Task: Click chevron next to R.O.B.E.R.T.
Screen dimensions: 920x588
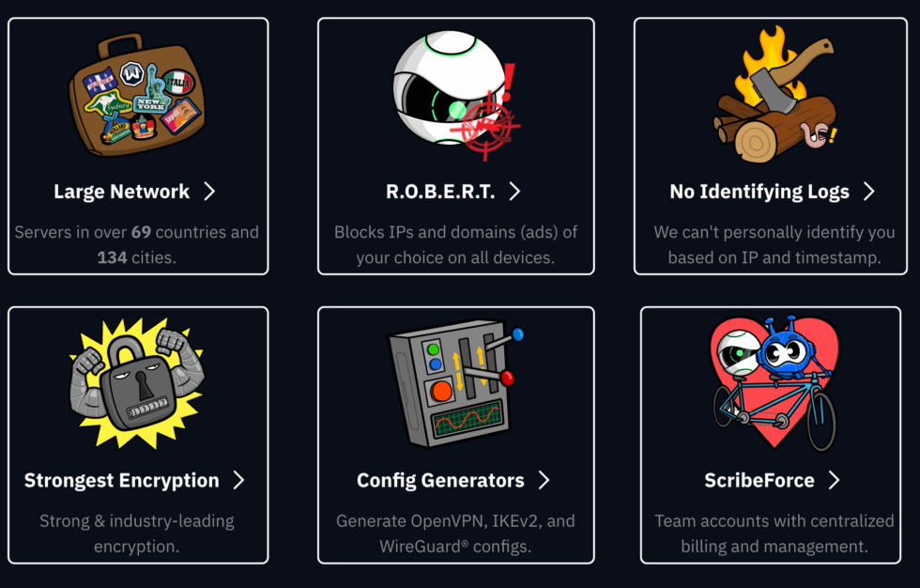Action: point(514,192)
